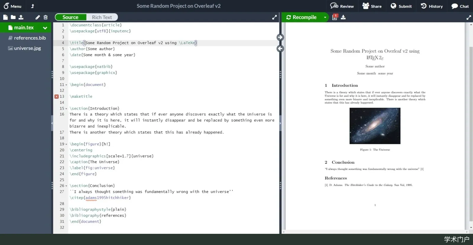Open the Overleaf Menu
The width and height of the screenshot is (473, 245).
(12, 6)
